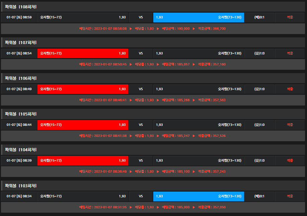The height and width of the screenshot is (216, 307).
Task: Click 적중 status for round 108
Action: (x=290, y=17)
